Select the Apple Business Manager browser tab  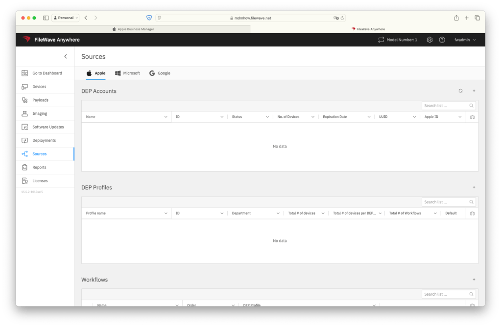click(x=133, y=29)
